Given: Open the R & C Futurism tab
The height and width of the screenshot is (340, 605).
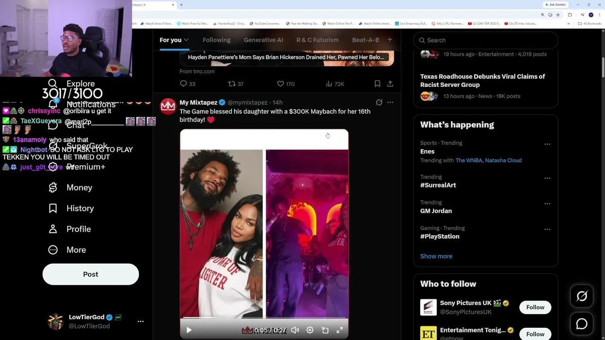Looking at the screenshot, I should (x=318, y=40).
